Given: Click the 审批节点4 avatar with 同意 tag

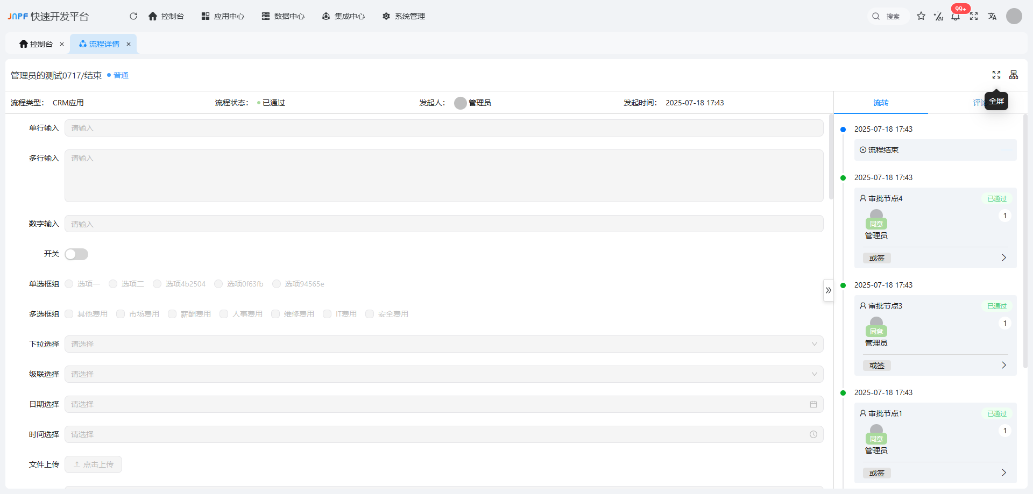Looking at the screenshot, I should click(876, 219).
